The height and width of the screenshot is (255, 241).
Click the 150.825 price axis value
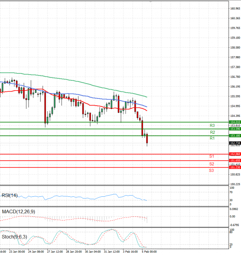click(235, 175)
